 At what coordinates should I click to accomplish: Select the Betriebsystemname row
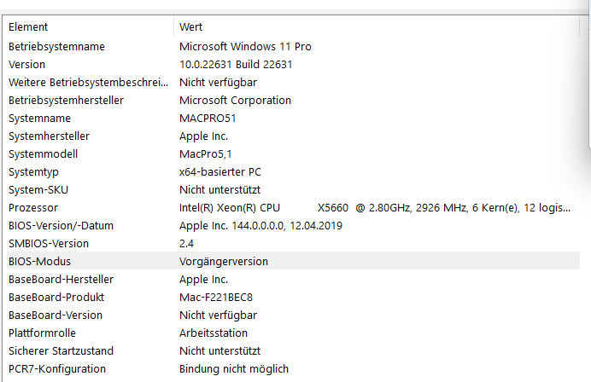click(x=293, y=46)
